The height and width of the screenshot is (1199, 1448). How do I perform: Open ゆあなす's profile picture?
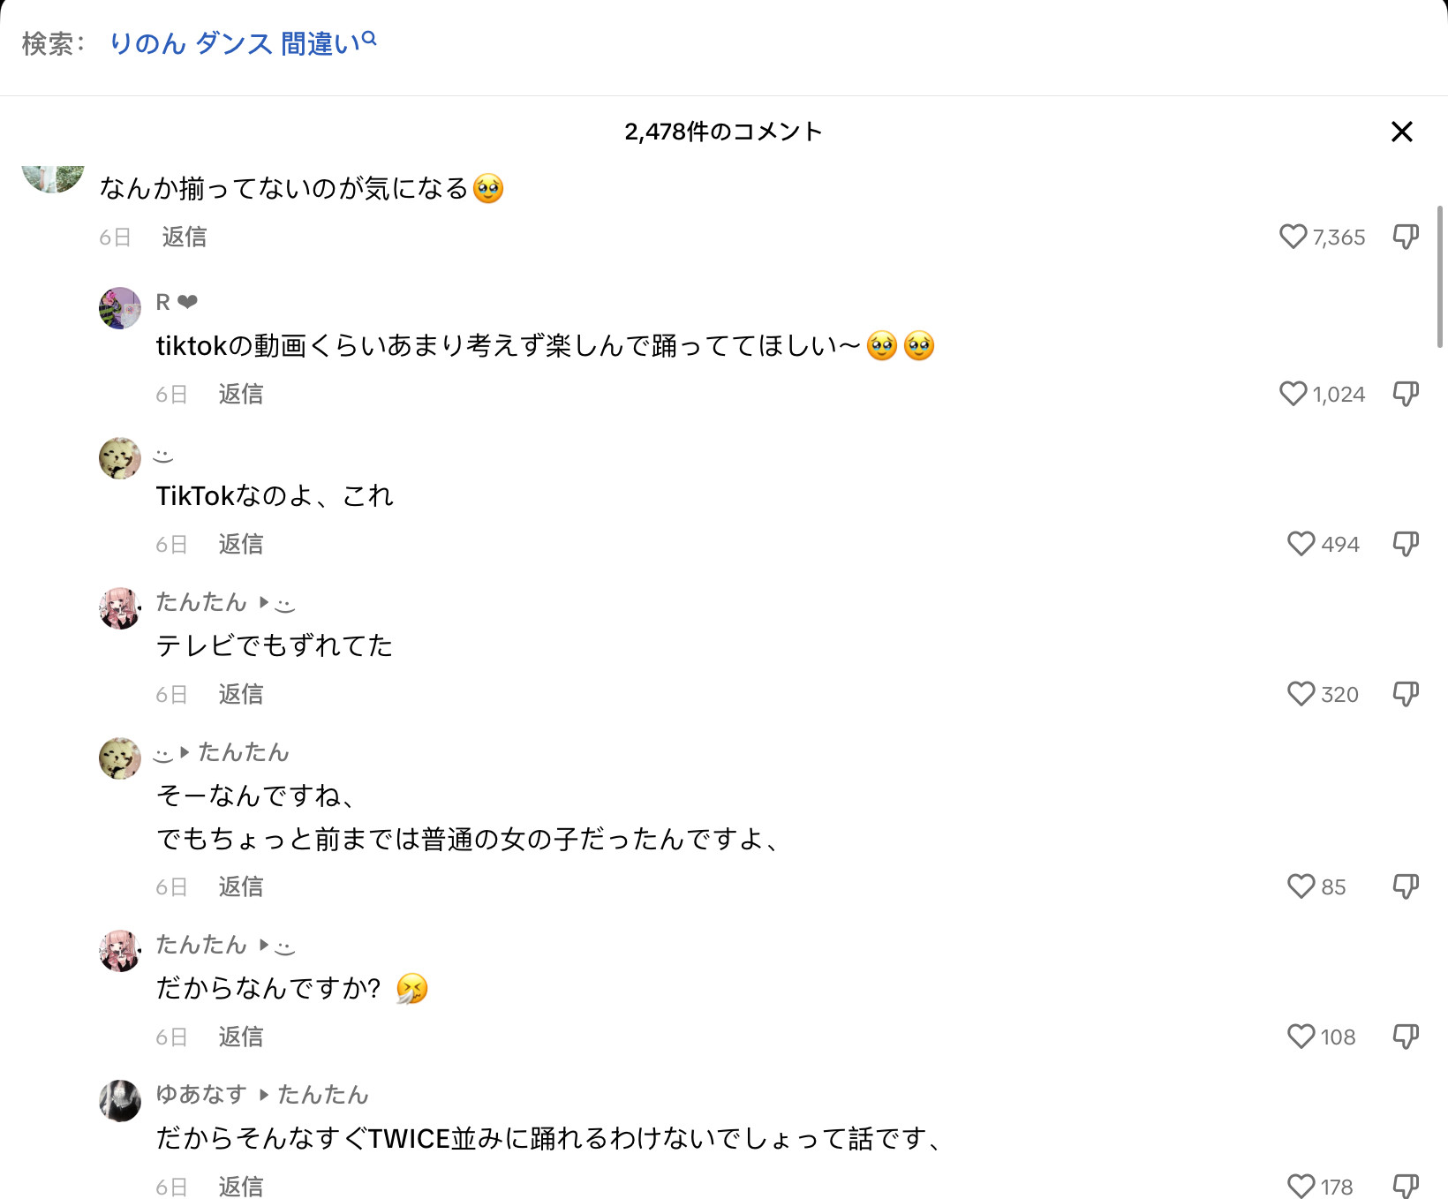click(120, 1101)
